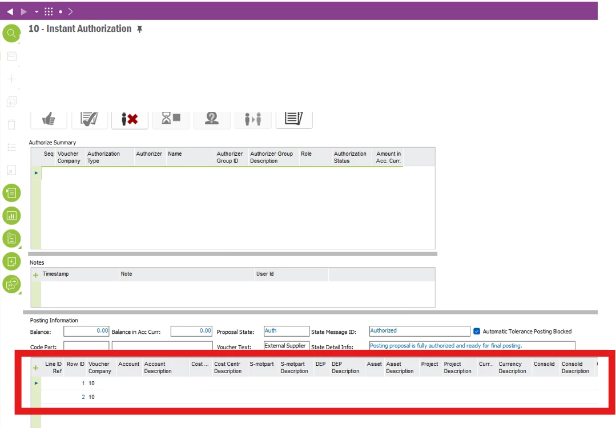Expand the breadcrumb chevron in purple bar
The height and width of the screenshot is (428, 616).
(x=70, y=11)
